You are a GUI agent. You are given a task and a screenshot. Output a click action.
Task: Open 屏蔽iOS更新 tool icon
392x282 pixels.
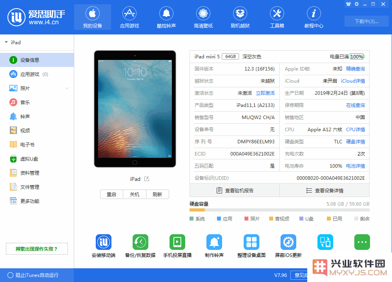[288, 242]
